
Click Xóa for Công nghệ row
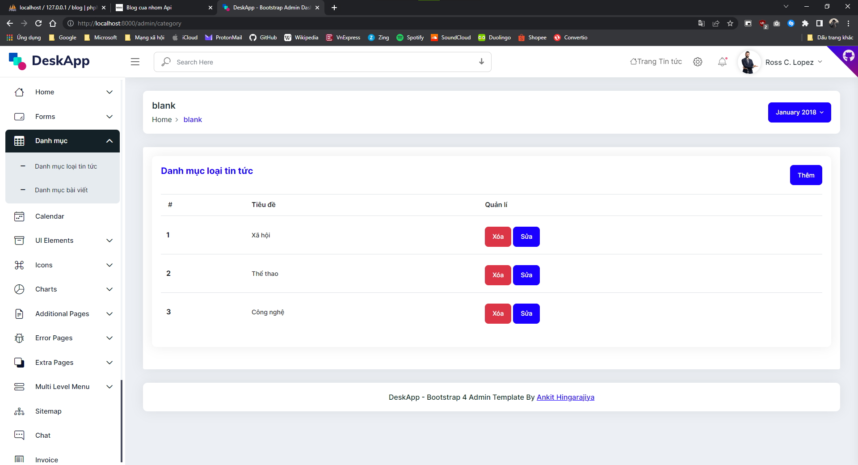(498, 313)
